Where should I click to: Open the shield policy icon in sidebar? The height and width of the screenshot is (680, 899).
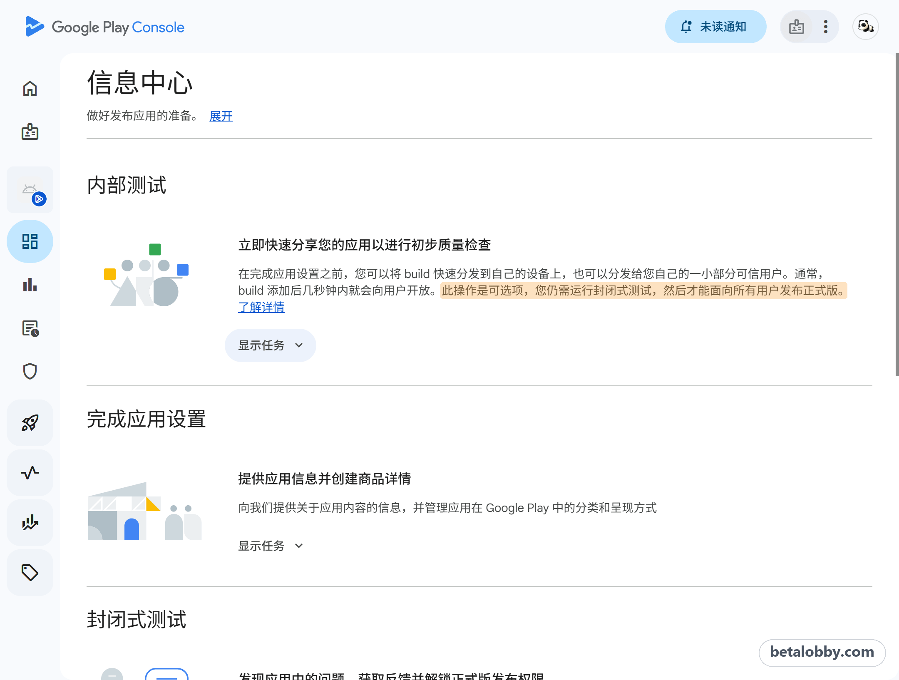30,371
